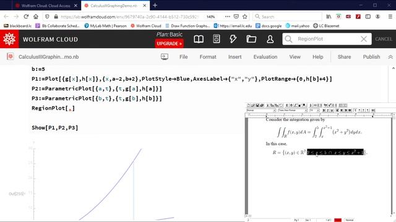Click the presentation screen icon left of File
This screenshot has width=396, height=222.
pyautogui.click(x=165, y=57)
